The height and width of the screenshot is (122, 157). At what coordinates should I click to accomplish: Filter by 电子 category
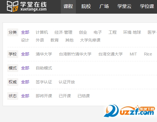98,32
